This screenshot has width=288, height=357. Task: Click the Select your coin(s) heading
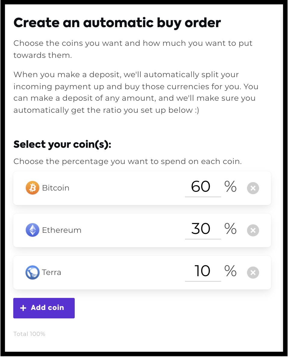(62, 144)
